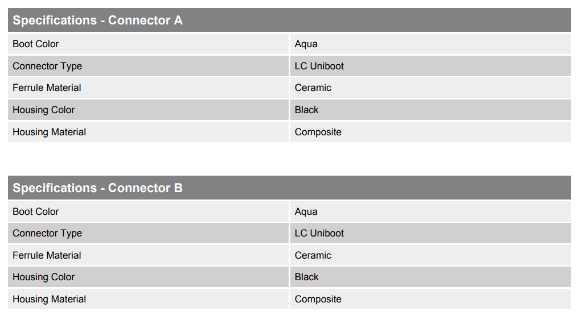Click Boot Color label under Connector A
The image size is (579, 324).
[x=35, y=44]
